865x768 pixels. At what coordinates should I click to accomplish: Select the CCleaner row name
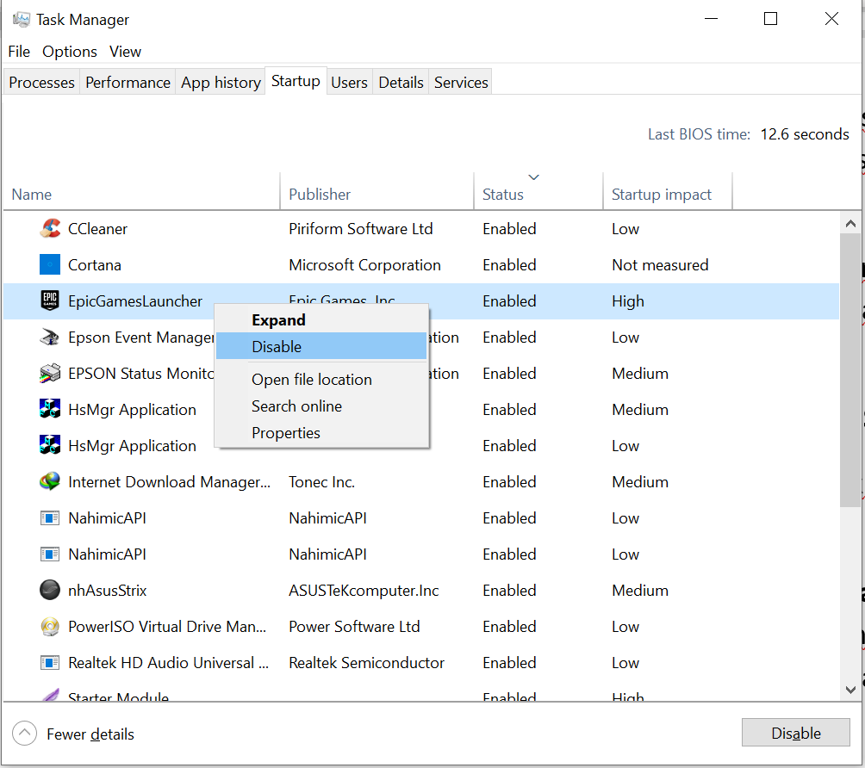click(x=97, y=228)
